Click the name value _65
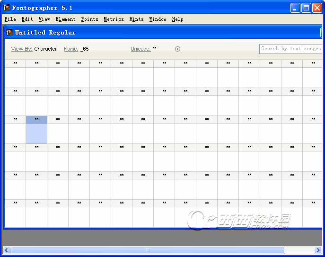 pyautogui.click(x=85, y=49)
